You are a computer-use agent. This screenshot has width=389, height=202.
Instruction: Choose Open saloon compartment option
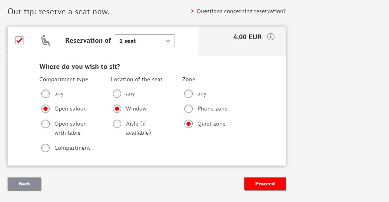tap(46, 109)
